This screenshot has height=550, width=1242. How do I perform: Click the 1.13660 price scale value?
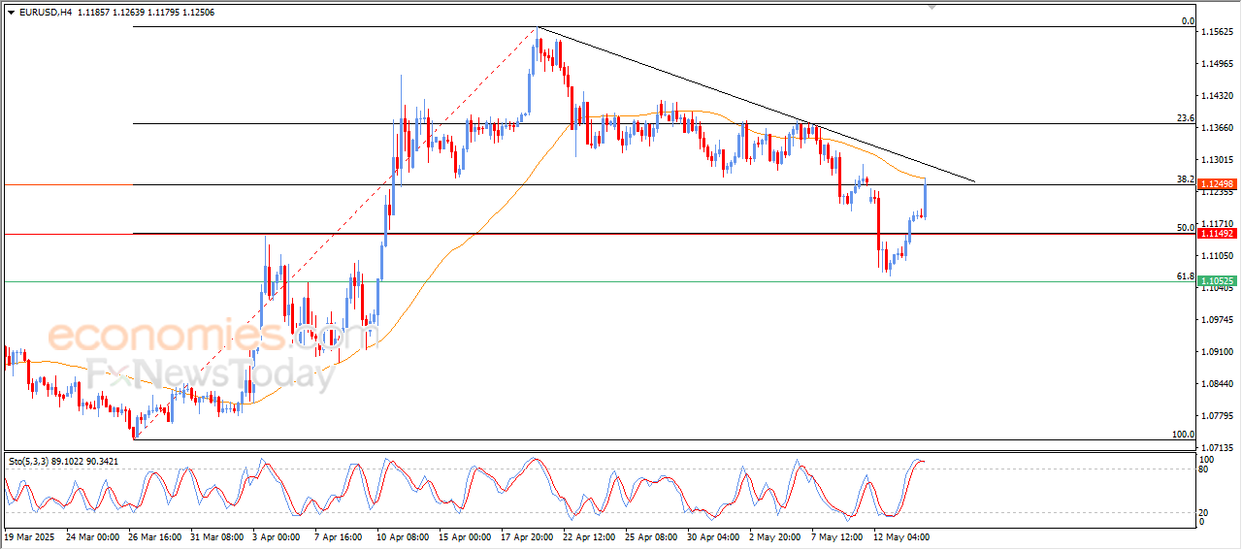point(1218,128)
